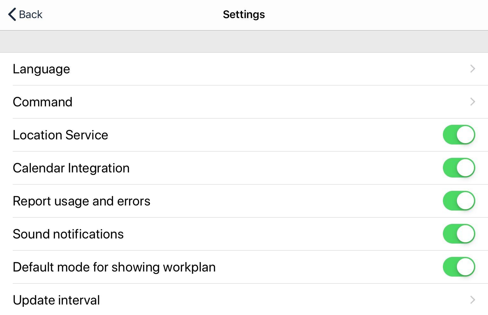Click the Back text link

pyautogui.click(x=30, y=15)
